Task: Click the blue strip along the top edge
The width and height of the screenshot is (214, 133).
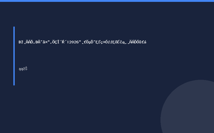Action: click(107, 1)
